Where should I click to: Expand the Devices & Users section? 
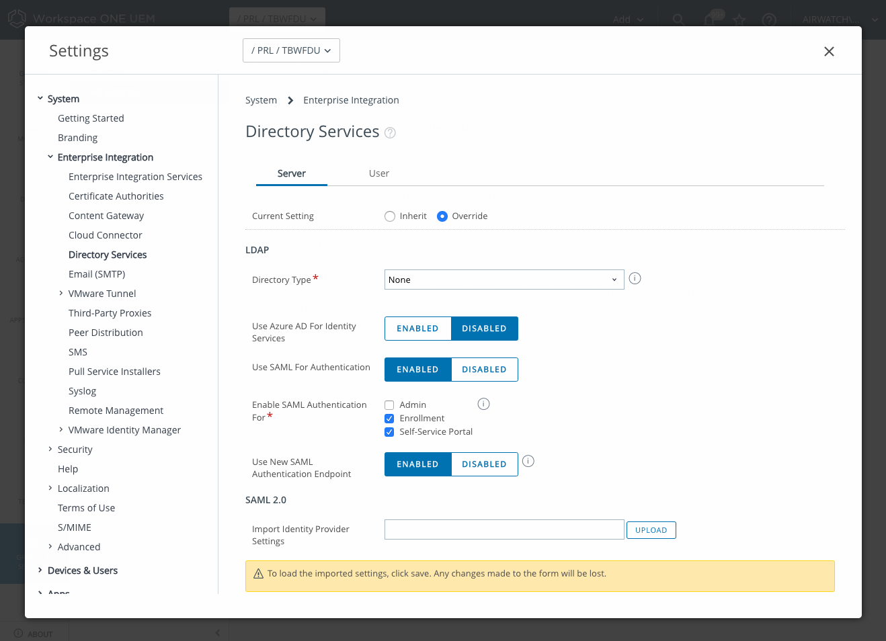point(40,570)
